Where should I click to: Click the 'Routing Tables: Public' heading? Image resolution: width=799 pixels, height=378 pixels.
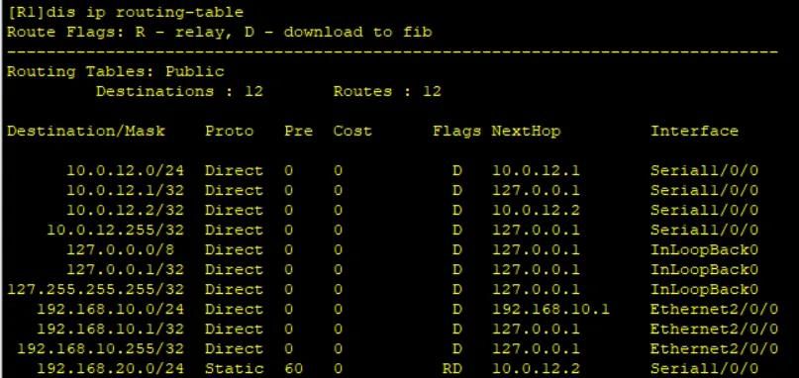pyautogui.click(x=116, y=71)
